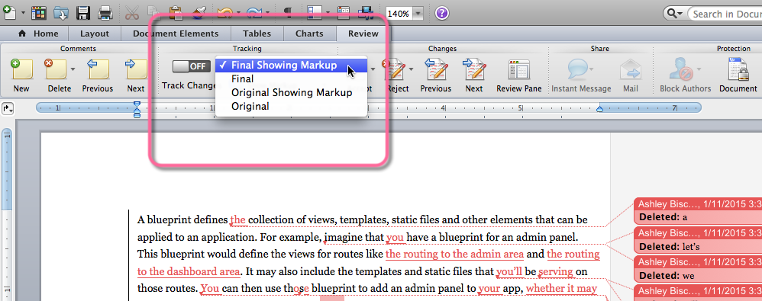
Task: Open Word Help purple question icon
Action: coord(441,14)
